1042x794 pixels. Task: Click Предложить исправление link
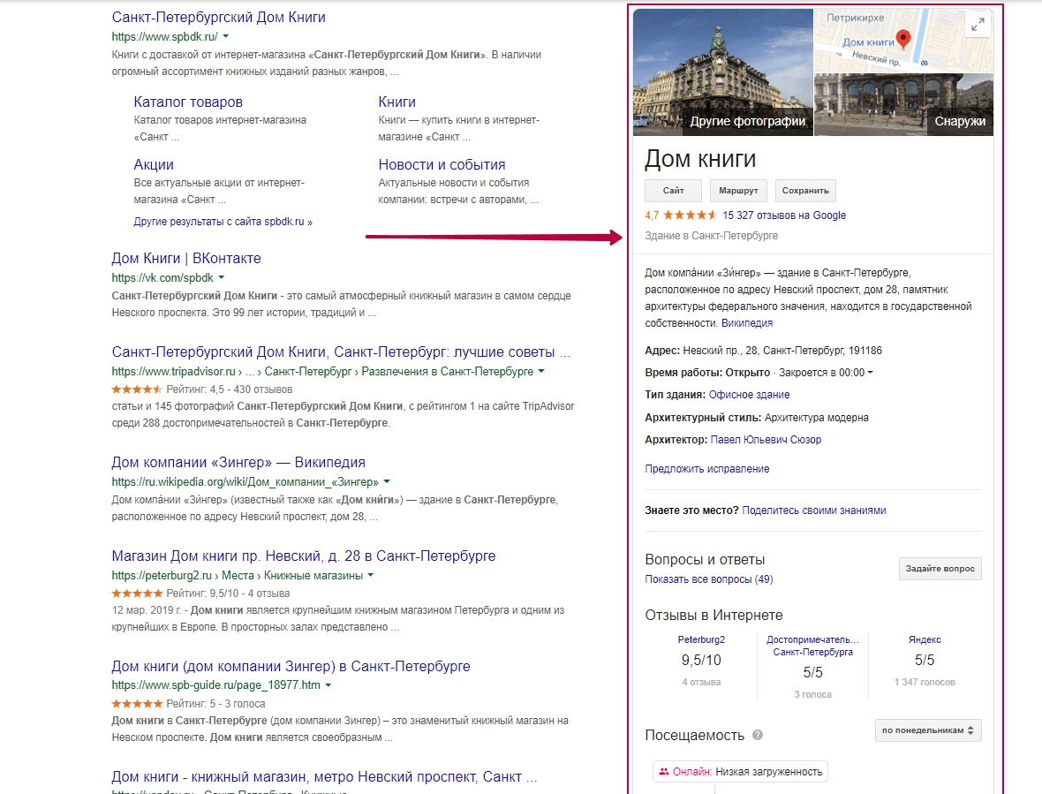[x=707, y=469]
